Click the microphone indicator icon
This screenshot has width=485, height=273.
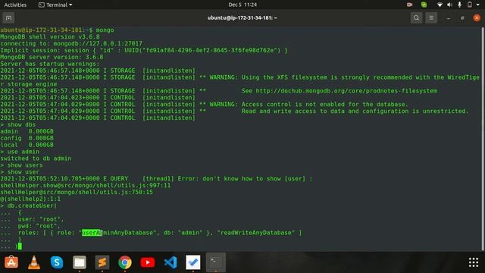pyautogui.click(x=460, y=5)
